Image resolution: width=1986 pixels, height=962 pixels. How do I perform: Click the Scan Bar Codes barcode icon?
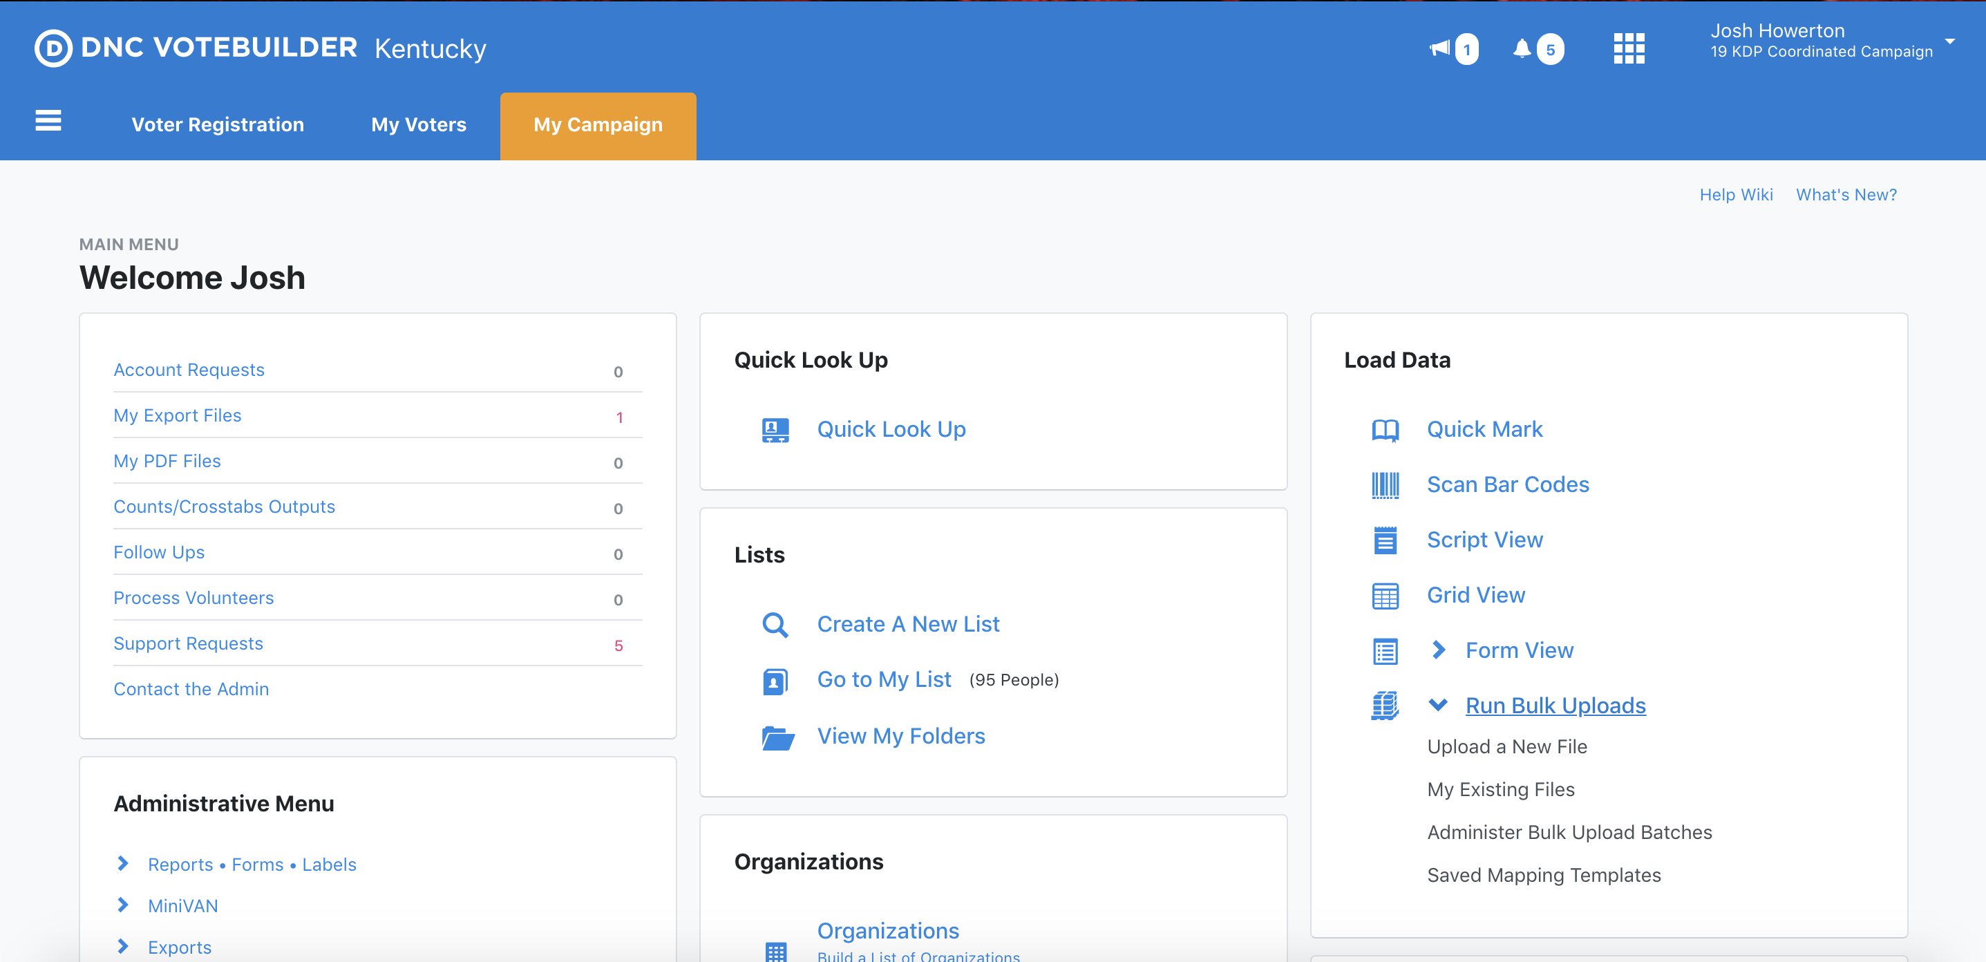point(1385,485)
